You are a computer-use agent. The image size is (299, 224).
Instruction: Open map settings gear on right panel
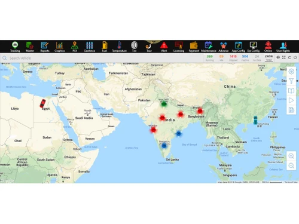tap(291, 72)
